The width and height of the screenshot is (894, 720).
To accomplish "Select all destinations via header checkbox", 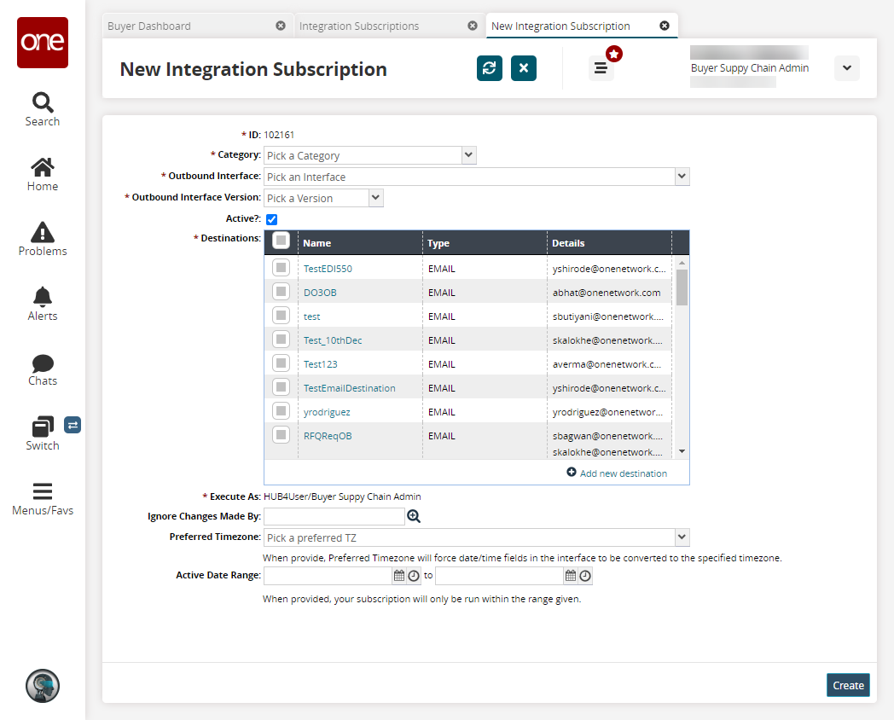I will coord(281,241).
